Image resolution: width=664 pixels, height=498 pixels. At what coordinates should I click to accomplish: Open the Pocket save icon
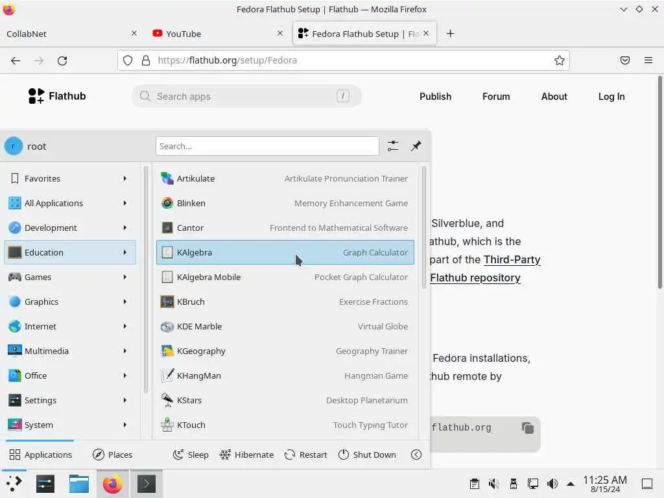625,60
